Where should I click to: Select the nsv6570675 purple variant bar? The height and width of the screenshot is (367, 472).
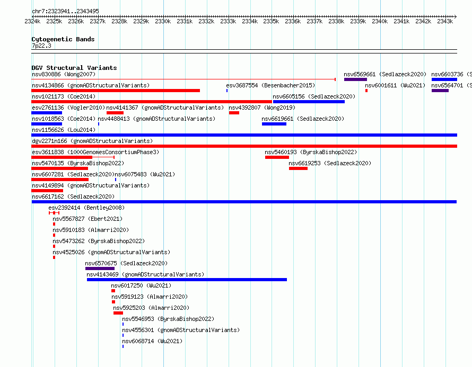(x=100, y=268)
